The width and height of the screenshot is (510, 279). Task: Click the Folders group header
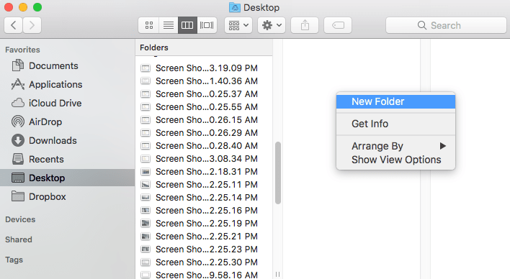[204, 47]
